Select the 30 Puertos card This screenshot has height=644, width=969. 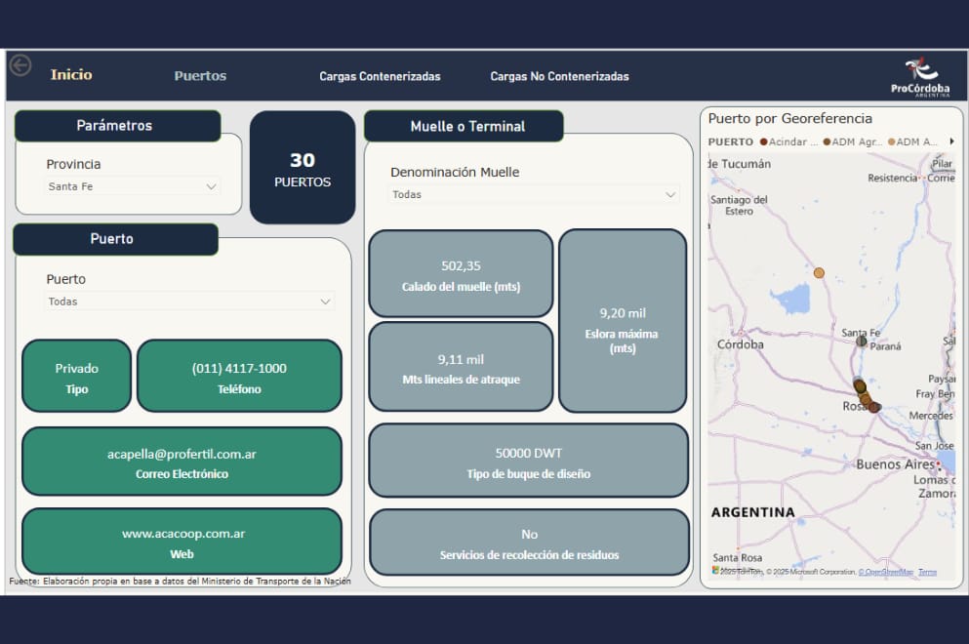pyautogui.click(x=303, y=168)
